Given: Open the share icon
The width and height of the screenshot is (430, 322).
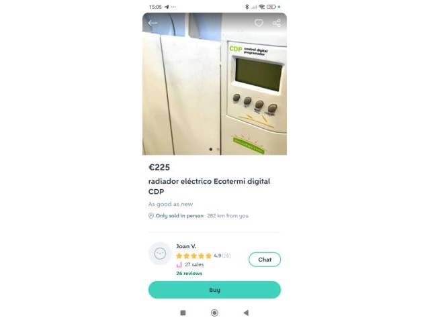Looking at the screenshot, I should (276, 23).
